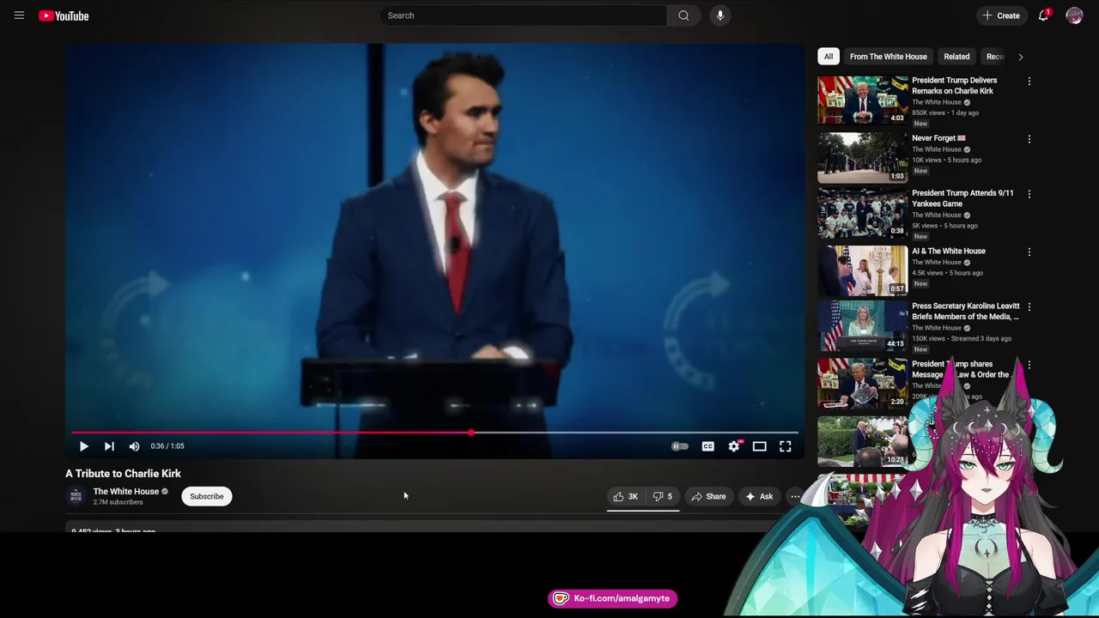Screen dimensions: 1099x618
Task: Open The White House channel name link
Action: pyautogui.click(x=126, y=492)
